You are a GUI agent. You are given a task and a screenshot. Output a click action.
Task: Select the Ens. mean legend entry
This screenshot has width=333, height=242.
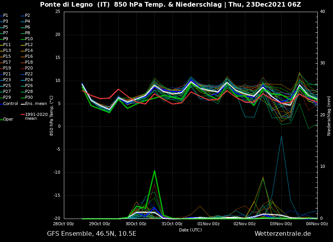pos(36,104)
